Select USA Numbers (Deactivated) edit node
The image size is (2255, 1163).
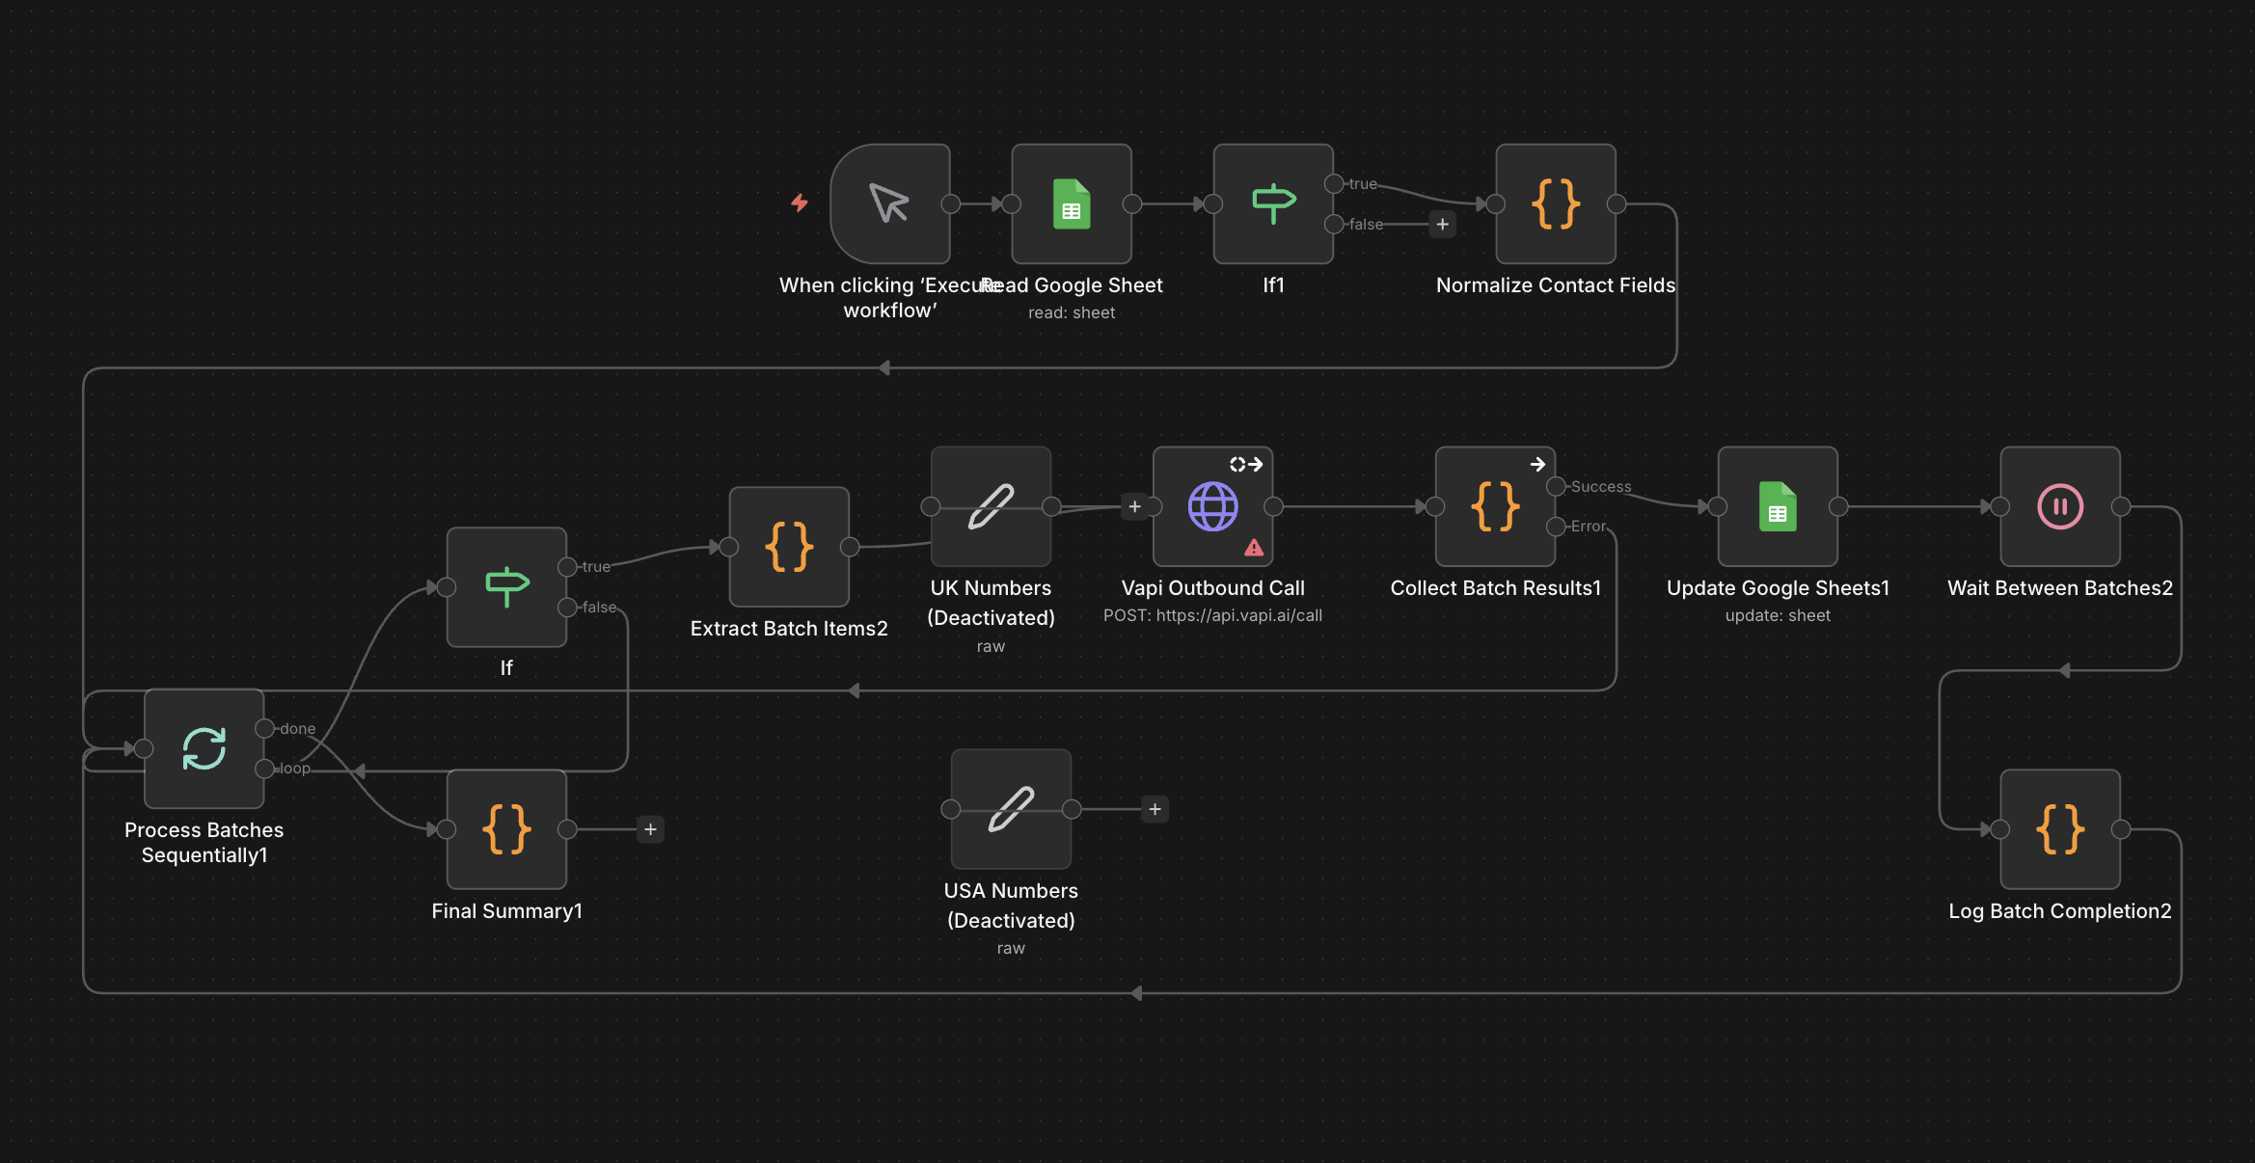click(1011, 809)
